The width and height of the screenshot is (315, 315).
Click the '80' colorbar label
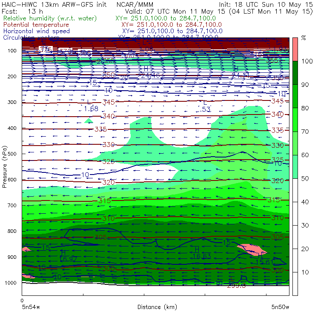305,108
